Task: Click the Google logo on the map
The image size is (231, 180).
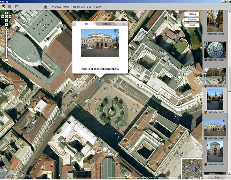Action: click(x=6, y=176)
